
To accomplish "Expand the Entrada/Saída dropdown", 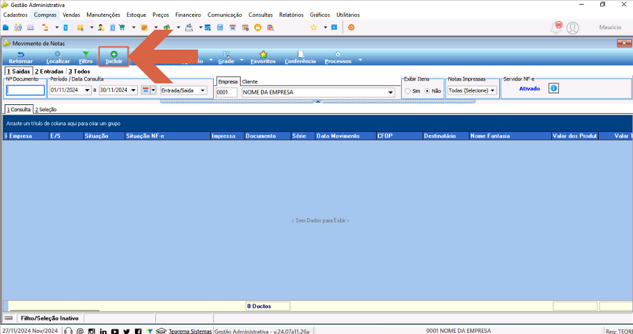I will 203,91.
